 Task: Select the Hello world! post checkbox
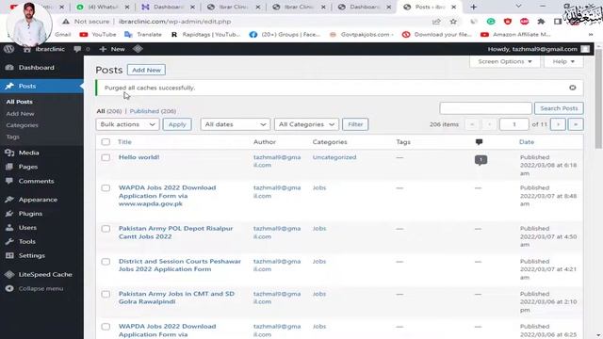[106, 157]
